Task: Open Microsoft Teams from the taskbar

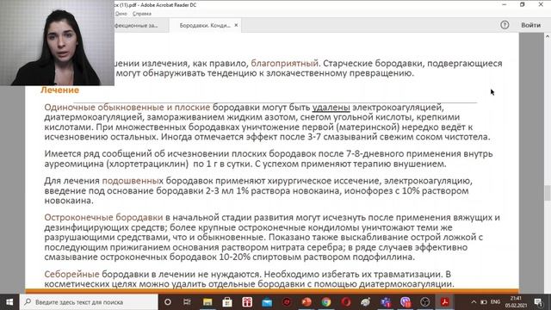Action: point(386,302)
